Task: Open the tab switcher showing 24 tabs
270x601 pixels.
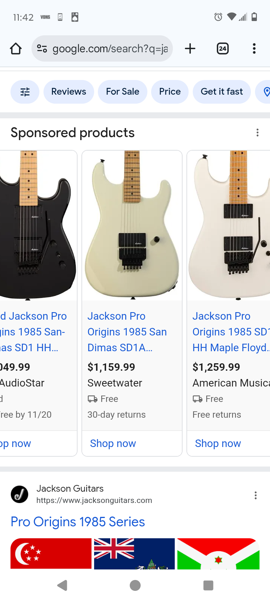Action: pyautogui.click(x=223, y=48)
